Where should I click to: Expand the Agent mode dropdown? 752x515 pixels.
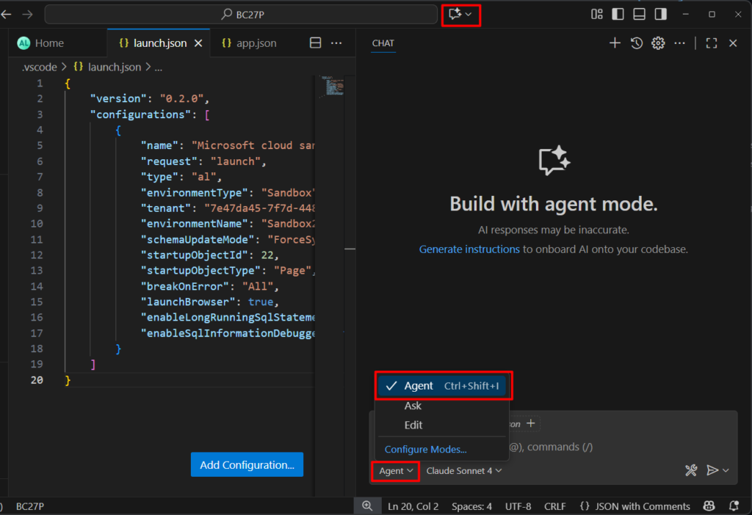click(396, 471)
